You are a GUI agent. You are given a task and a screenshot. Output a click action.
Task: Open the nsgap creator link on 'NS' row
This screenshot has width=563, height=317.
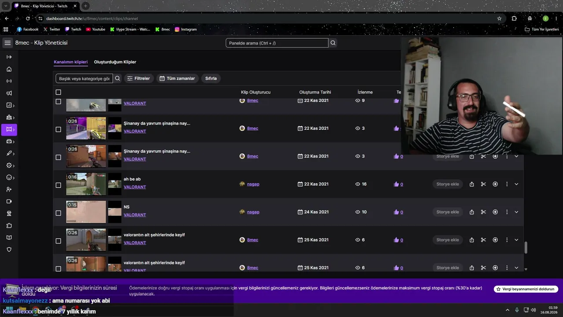pyautogui.click(x=253, y=212)
